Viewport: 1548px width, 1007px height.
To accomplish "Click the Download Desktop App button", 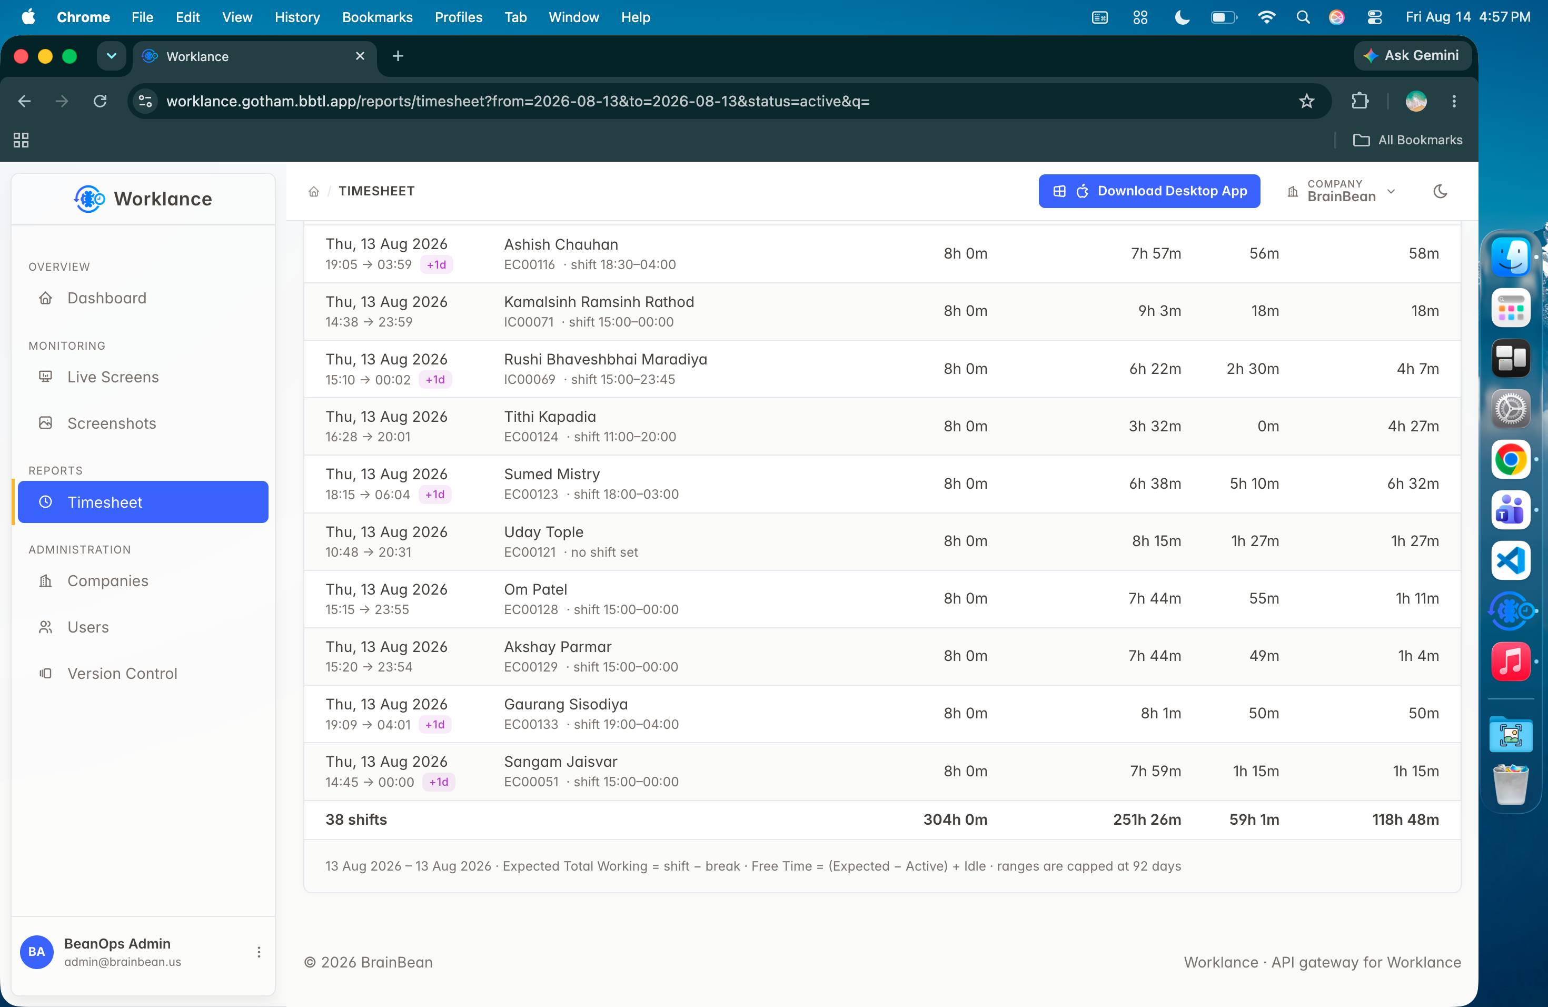I will [1149, 191].
